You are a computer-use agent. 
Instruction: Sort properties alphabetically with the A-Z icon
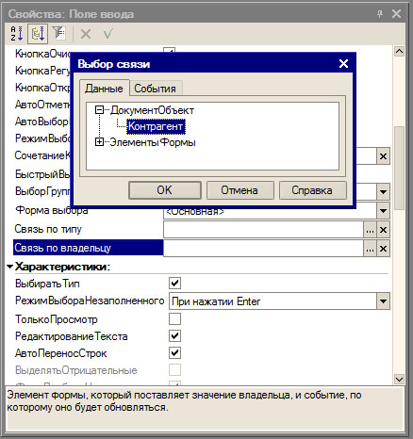point(17,34)
